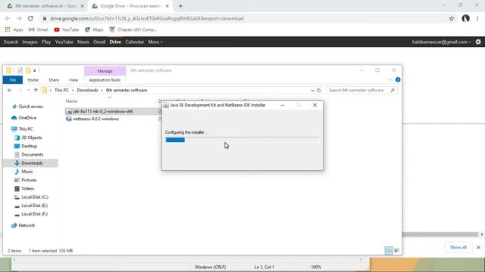485x272 pixels.
Task: Click installer configuring progress bar
Action: pos(242,140)
